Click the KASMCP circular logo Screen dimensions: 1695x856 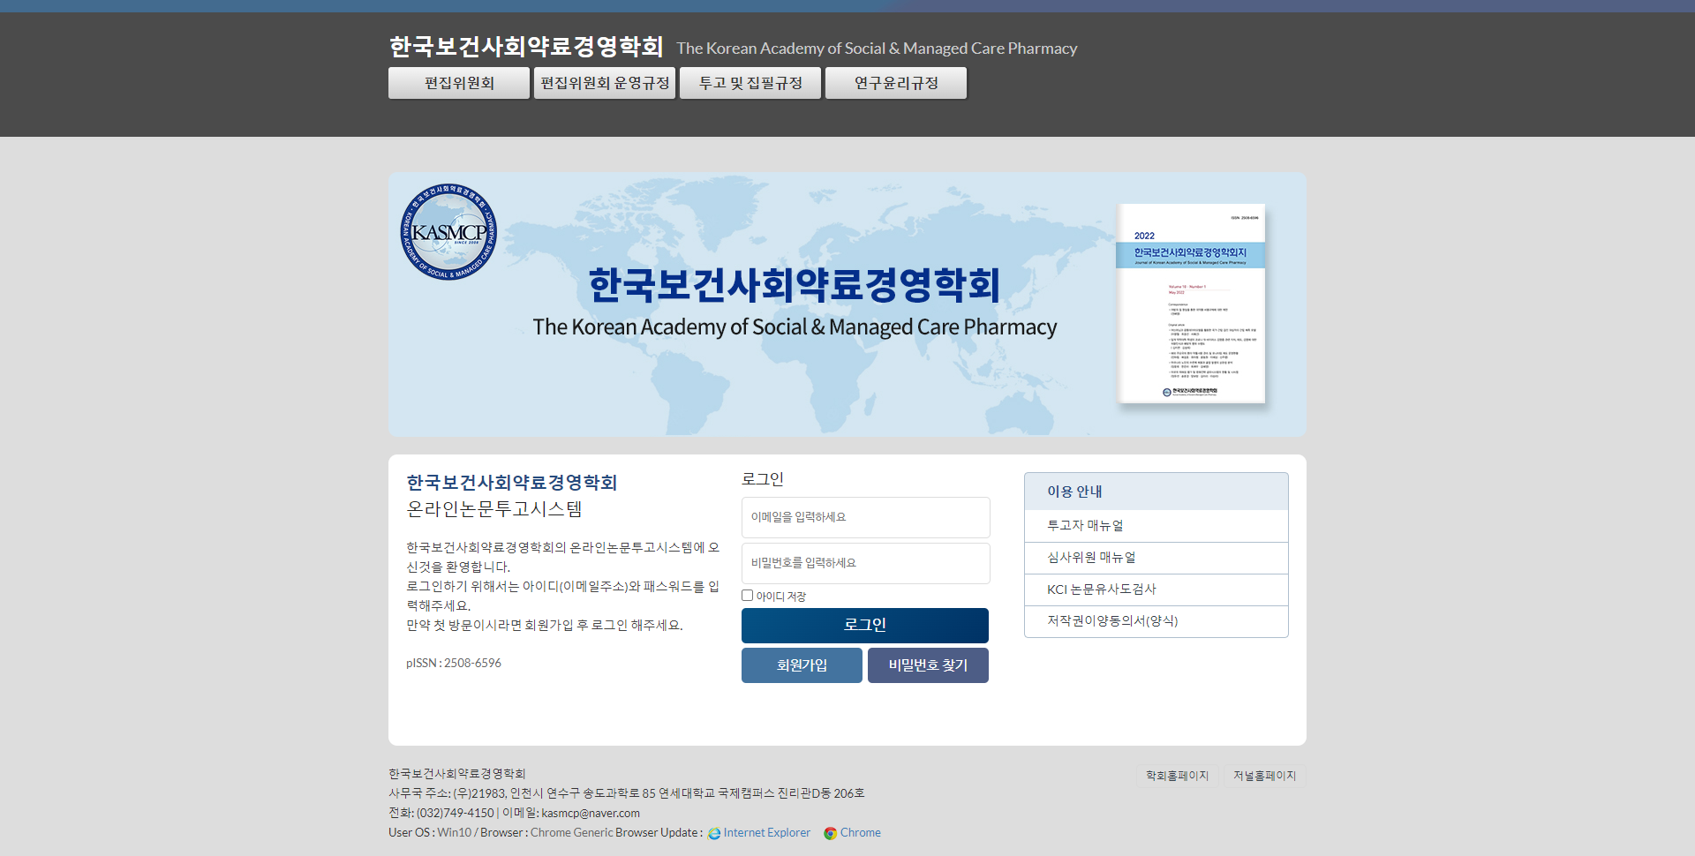(448, 232)
